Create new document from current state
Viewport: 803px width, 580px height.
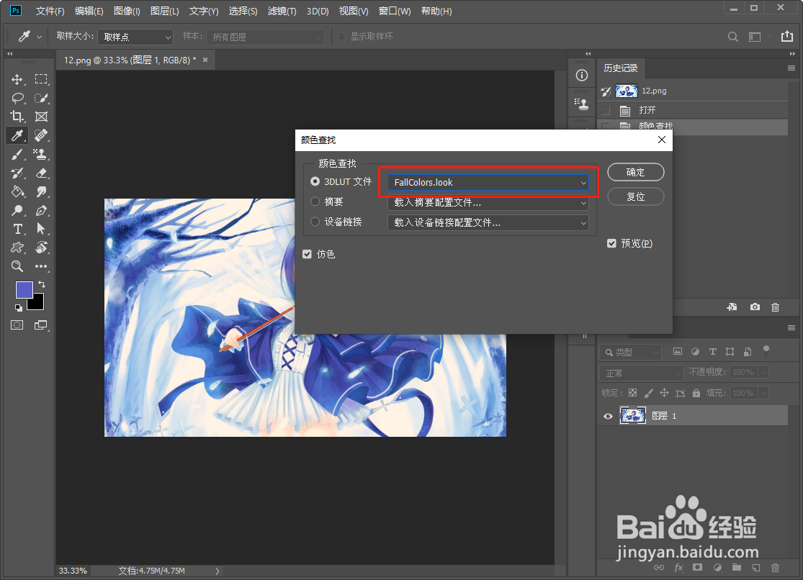pos(732,307)
